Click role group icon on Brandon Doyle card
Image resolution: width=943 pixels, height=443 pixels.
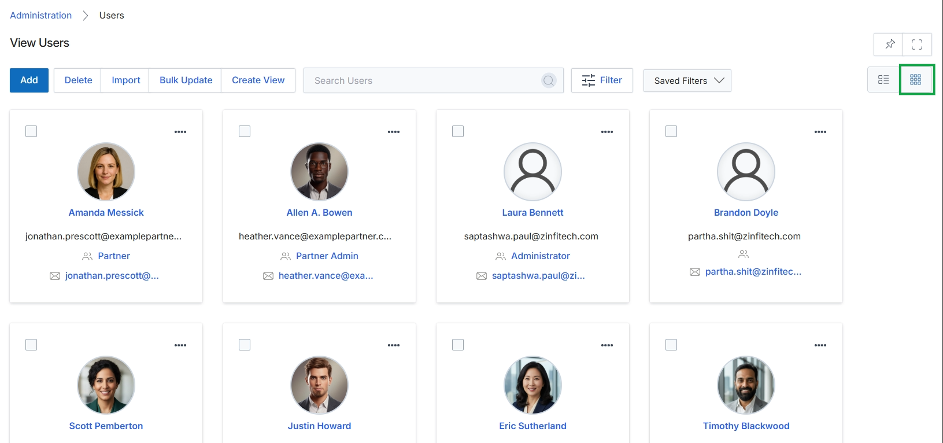tap(744, 254)
